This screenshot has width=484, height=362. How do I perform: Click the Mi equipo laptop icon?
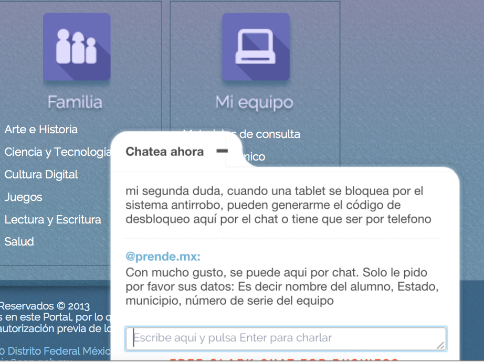[x=256, y=47]
